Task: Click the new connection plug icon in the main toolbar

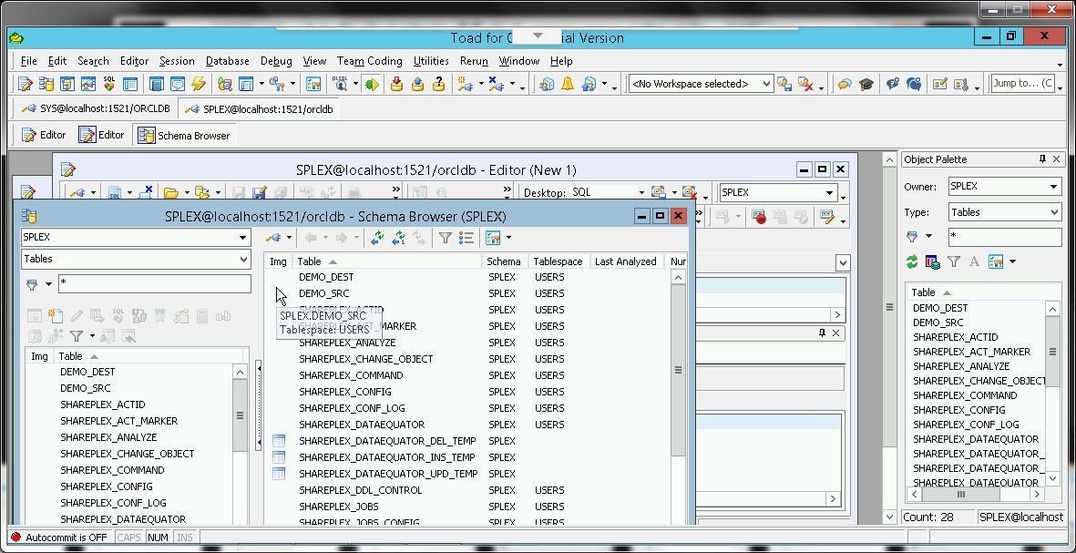Action: click(x=466, y=84)
